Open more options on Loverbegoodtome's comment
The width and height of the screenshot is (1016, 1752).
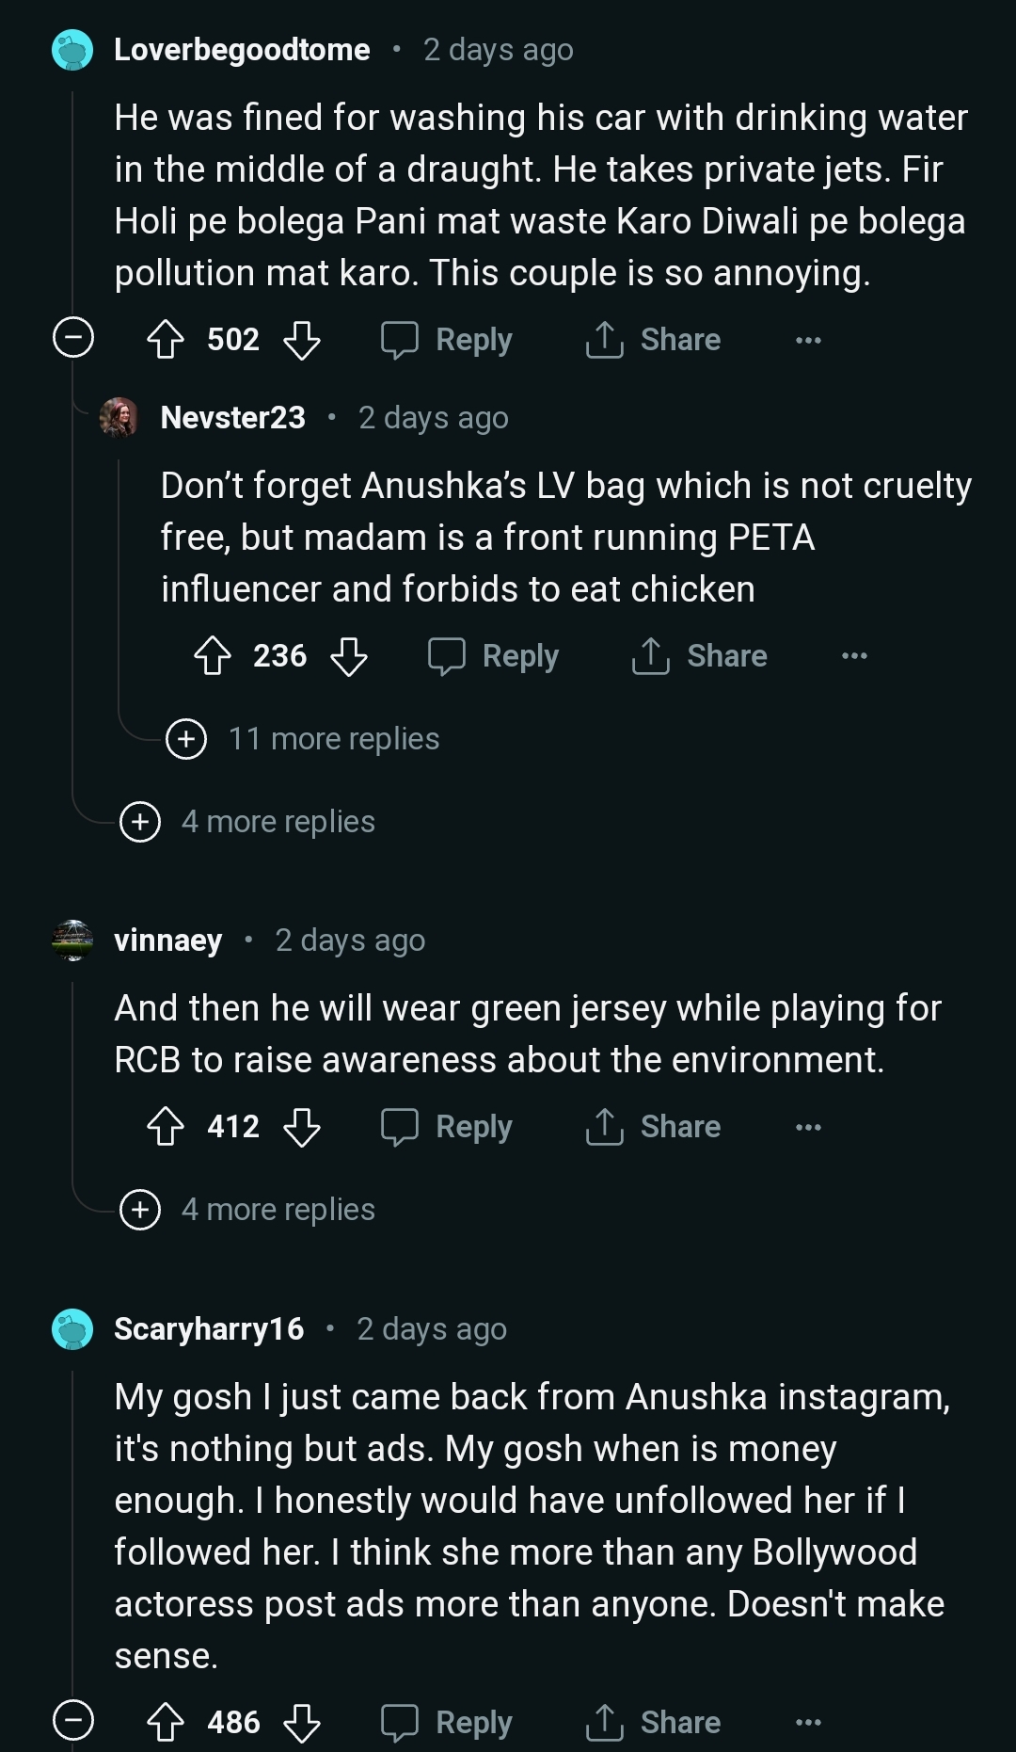[808, 340]
